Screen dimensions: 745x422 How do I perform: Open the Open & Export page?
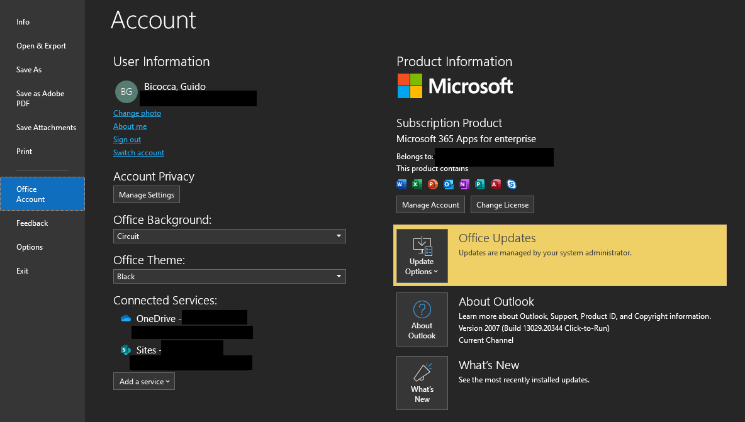coord(42,45)
